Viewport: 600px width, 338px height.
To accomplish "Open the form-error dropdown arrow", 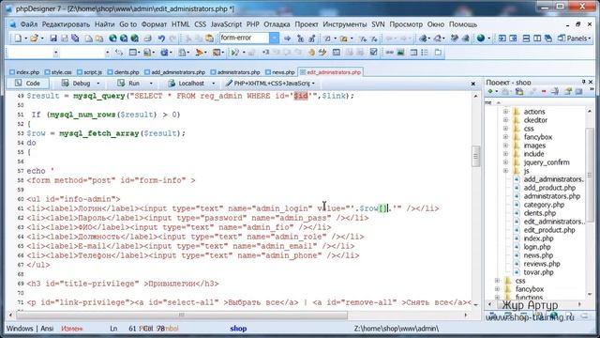I will 274,38.
